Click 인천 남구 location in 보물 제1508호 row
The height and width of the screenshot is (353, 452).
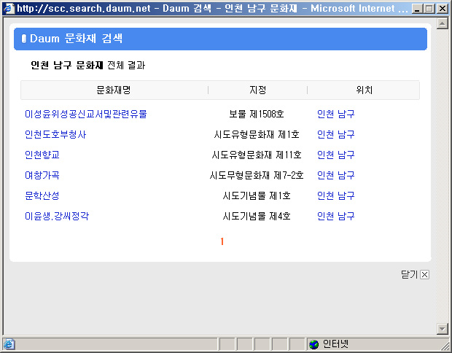335,114
